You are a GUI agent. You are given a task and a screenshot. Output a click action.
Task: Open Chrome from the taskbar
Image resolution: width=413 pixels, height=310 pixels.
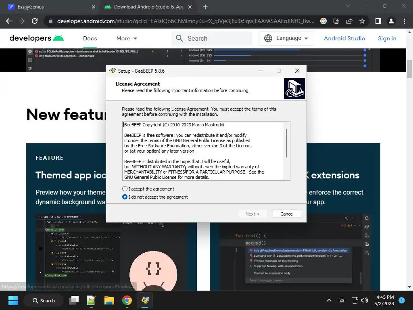(x=127, y=300)
